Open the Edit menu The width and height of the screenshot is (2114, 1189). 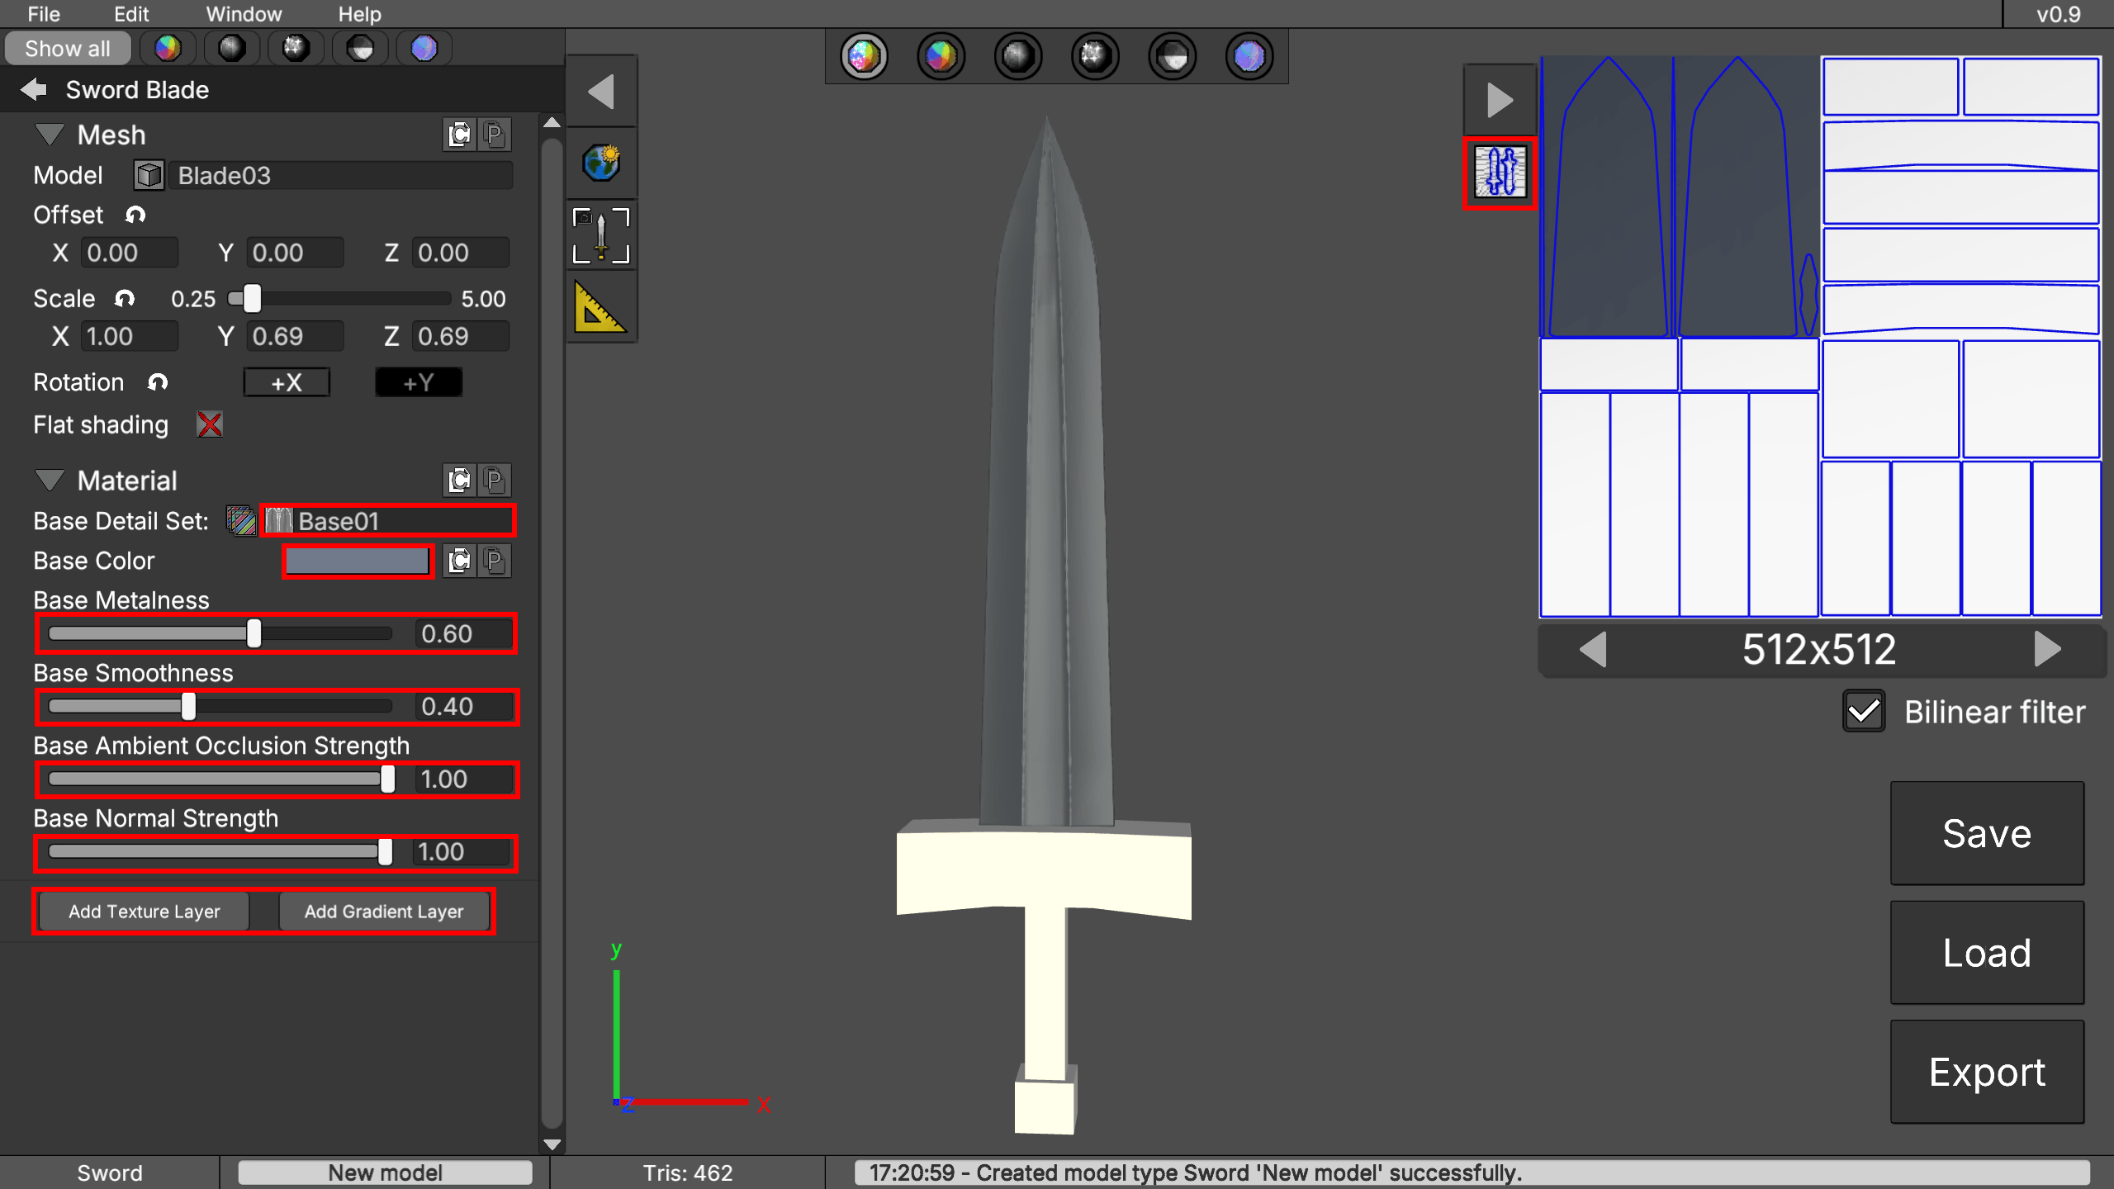[x=131, y=14]
